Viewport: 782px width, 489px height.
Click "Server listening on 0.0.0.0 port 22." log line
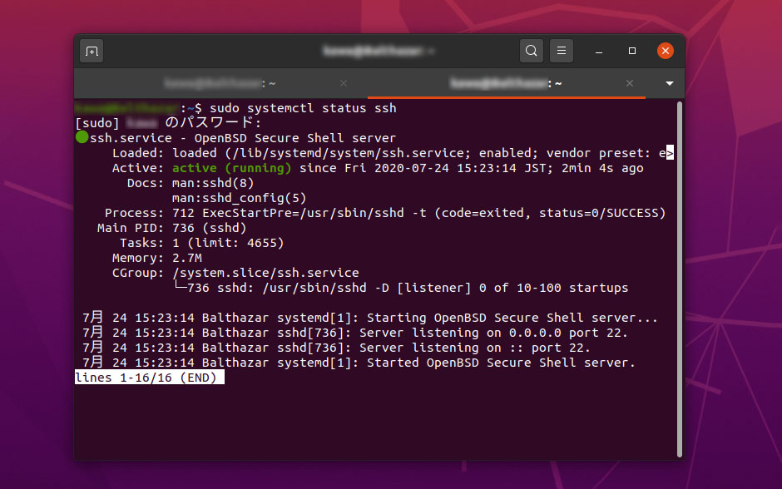(493, 333)
